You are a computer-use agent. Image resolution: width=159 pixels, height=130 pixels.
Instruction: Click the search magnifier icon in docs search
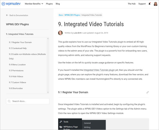pos(9,101)
